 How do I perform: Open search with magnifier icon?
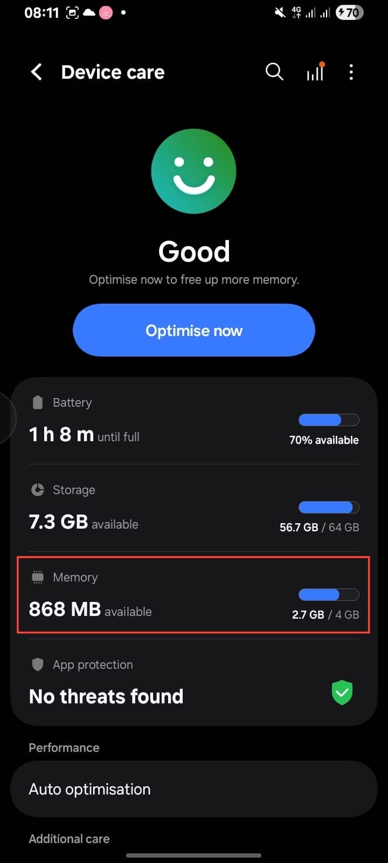coord(274,72)
